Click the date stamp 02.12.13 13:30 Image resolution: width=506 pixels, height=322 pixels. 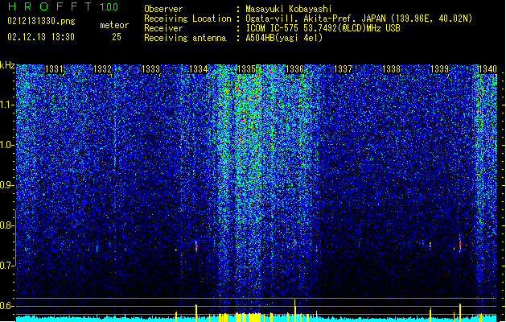click(41, 37)
